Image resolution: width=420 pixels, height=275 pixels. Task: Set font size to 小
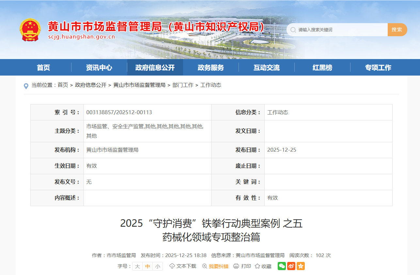click(x=158, y=266)
